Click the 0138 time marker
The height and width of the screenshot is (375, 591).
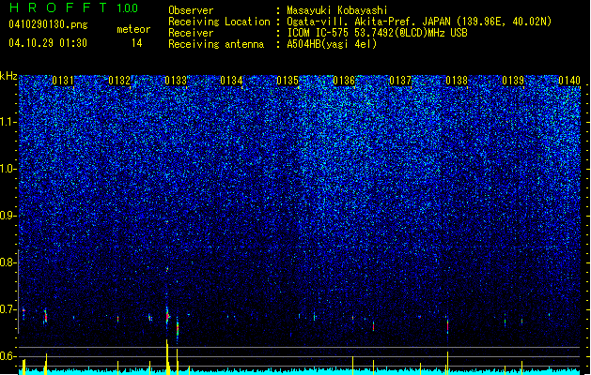457,81
